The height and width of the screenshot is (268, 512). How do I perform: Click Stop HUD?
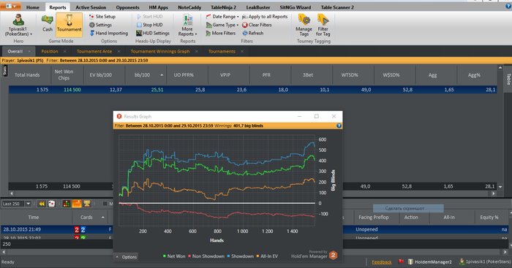149,25
